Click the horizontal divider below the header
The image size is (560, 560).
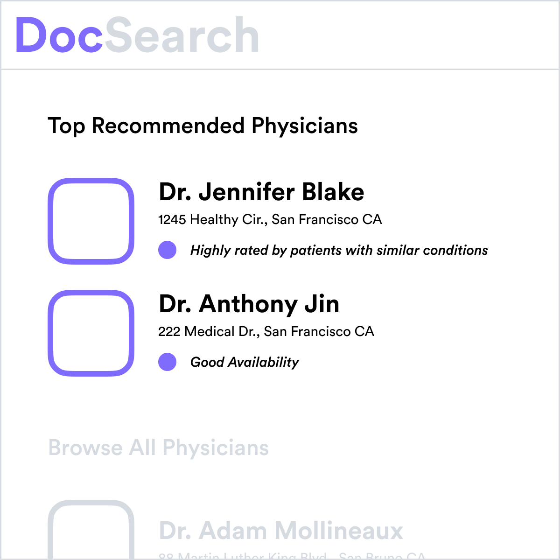(280, 70)
